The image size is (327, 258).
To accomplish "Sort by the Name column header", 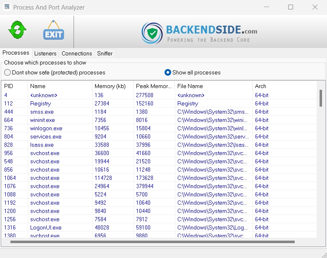I will tap(60, 86).
